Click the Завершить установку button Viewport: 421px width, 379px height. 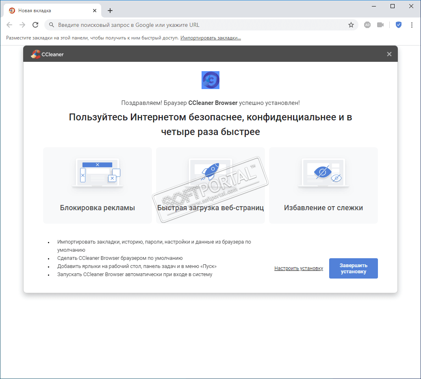click(354, 268)
